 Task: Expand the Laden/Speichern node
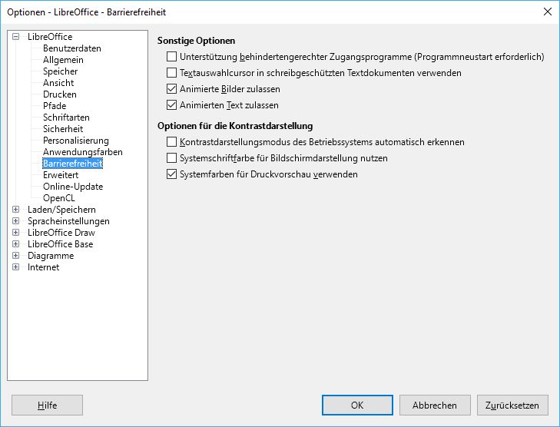coord(15,209)
